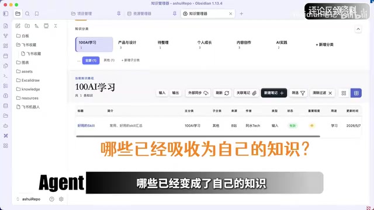The width and height of the screenshot is (374, 210).
Task: Click the pin icon on 资源管理器 tab
Action: pyautogui.click(x=175, y=13)
